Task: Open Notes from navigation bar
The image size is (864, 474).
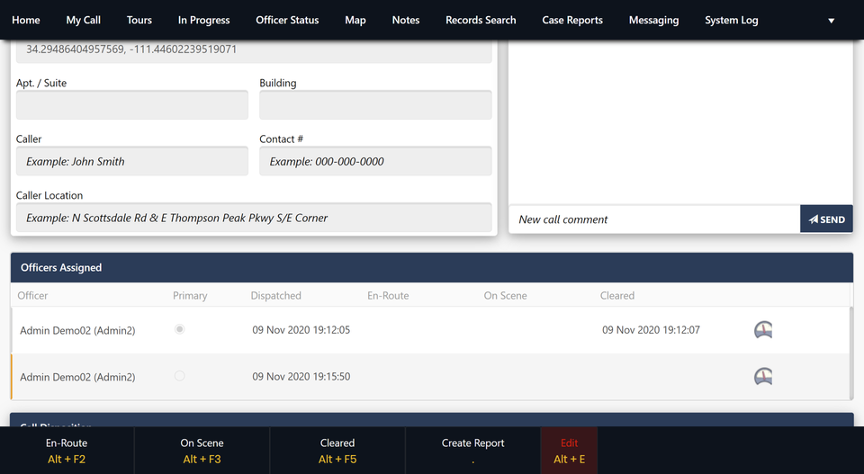Action: click(406, 20)
